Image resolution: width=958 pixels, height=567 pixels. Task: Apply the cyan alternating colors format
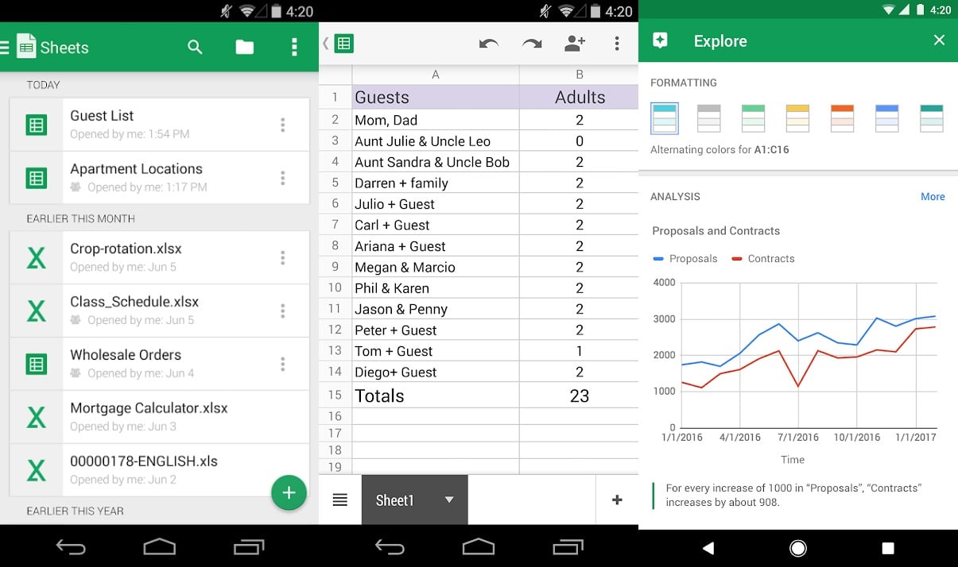pyautogui.click(x=664, y=118)
